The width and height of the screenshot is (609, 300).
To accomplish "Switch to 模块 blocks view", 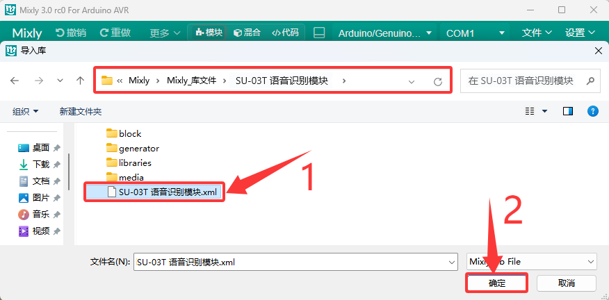I will click(x=209, y=32).
